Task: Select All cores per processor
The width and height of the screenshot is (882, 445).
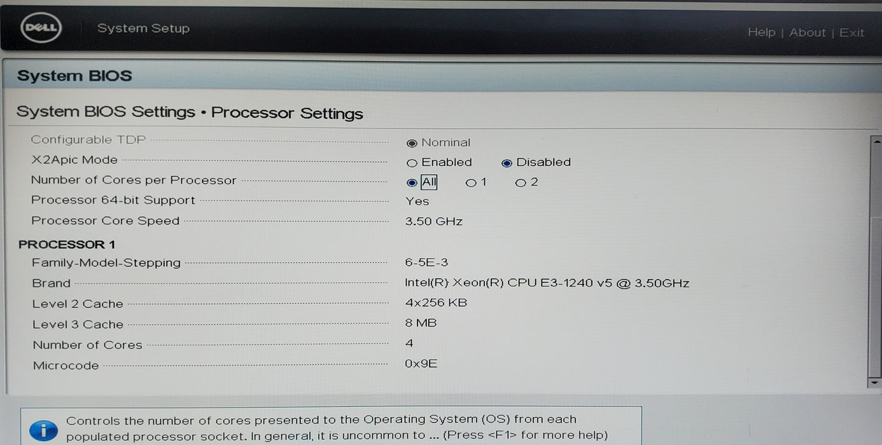Action: click(x=412, y=183)
